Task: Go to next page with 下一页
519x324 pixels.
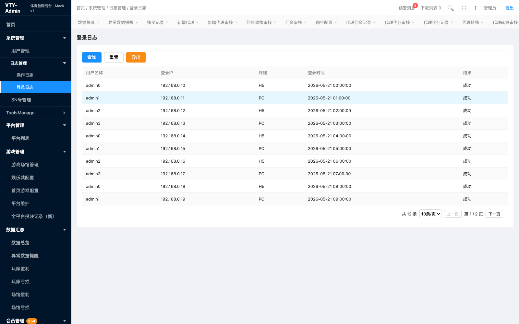Action: click(494, 214)
